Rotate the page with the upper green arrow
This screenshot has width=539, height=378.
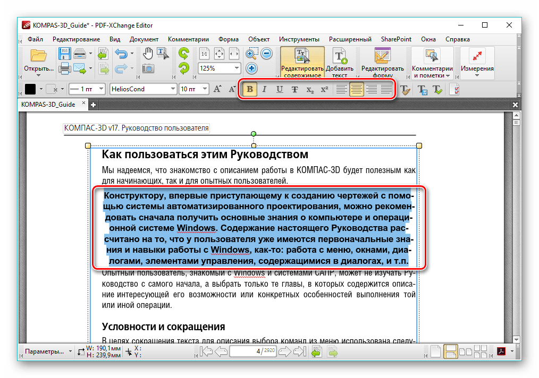pyautogui.click(x=184, y=54)
